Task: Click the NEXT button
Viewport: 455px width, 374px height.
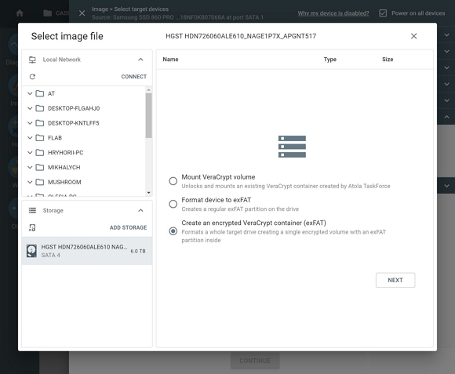Action: [395, 280]
